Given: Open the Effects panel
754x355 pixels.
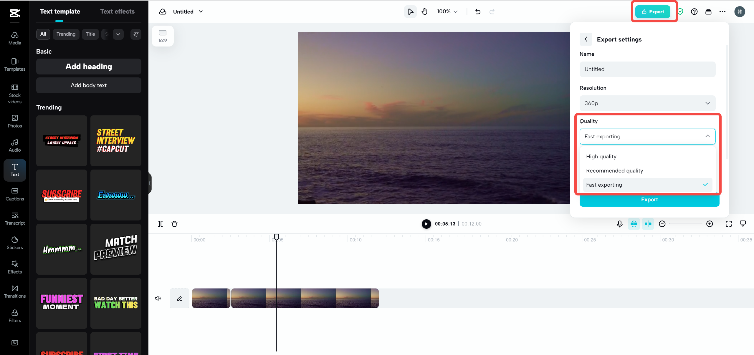Looking at the screenshot, I should (14, 266).
